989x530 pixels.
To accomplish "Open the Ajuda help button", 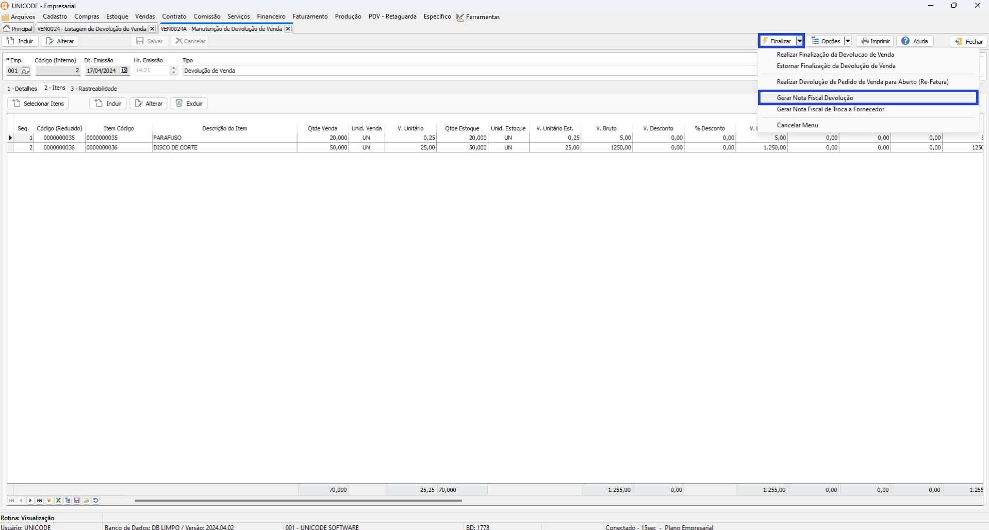I will [915, 41].
